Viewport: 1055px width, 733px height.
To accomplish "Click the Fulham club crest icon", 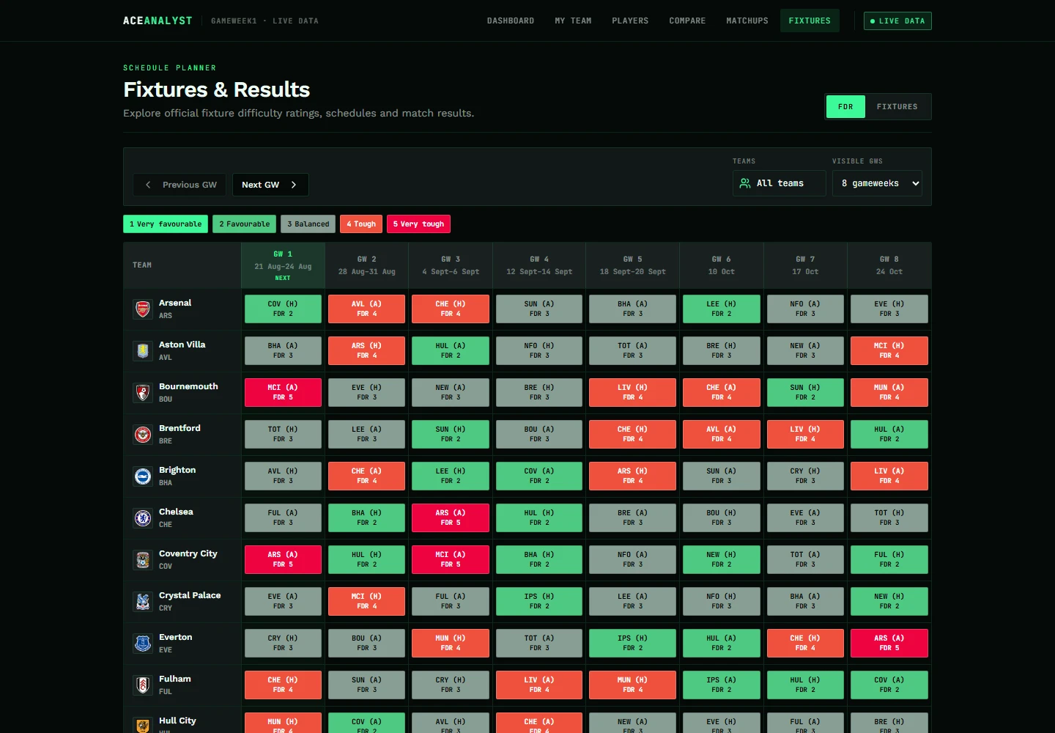I will coord(143,685).
